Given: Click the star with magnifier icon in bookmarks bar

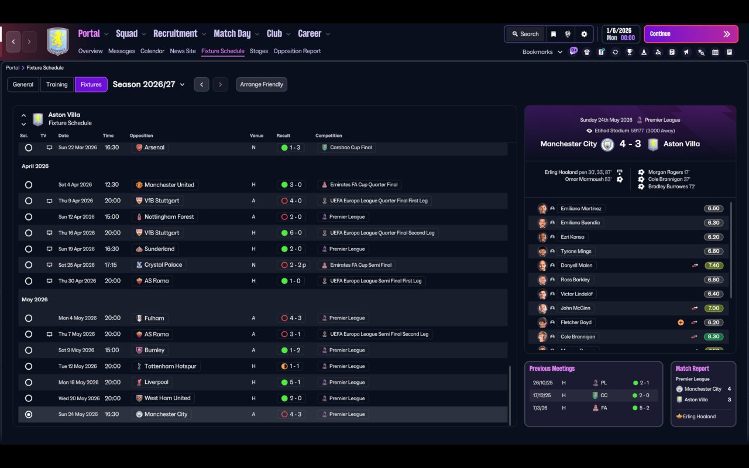Looking at the screenshot, I should pyautogui.click(x=701, y=52).
